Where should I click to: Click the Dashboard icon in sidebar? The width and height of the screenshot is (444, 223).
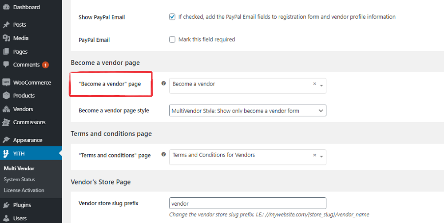[x=6, y=7]
